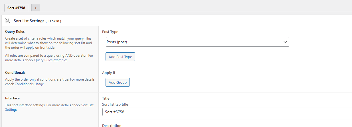
Task: Follow the Conditionals Usage link
Action: point(29,84)
